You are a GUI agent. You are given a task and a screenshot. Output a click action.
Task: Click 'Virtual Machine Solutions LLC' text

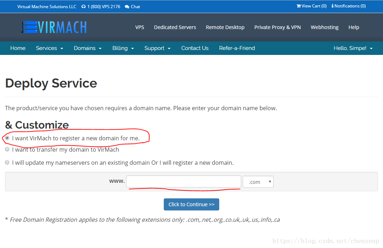click(x=47, y=7)
